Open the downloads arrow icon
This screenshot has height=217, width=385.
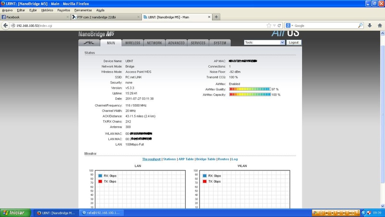tap(370, 25)
